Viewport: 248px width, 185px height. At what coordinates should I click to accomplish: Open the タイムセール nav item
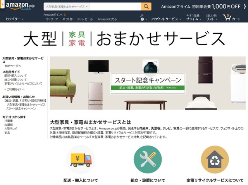point(85,19)
